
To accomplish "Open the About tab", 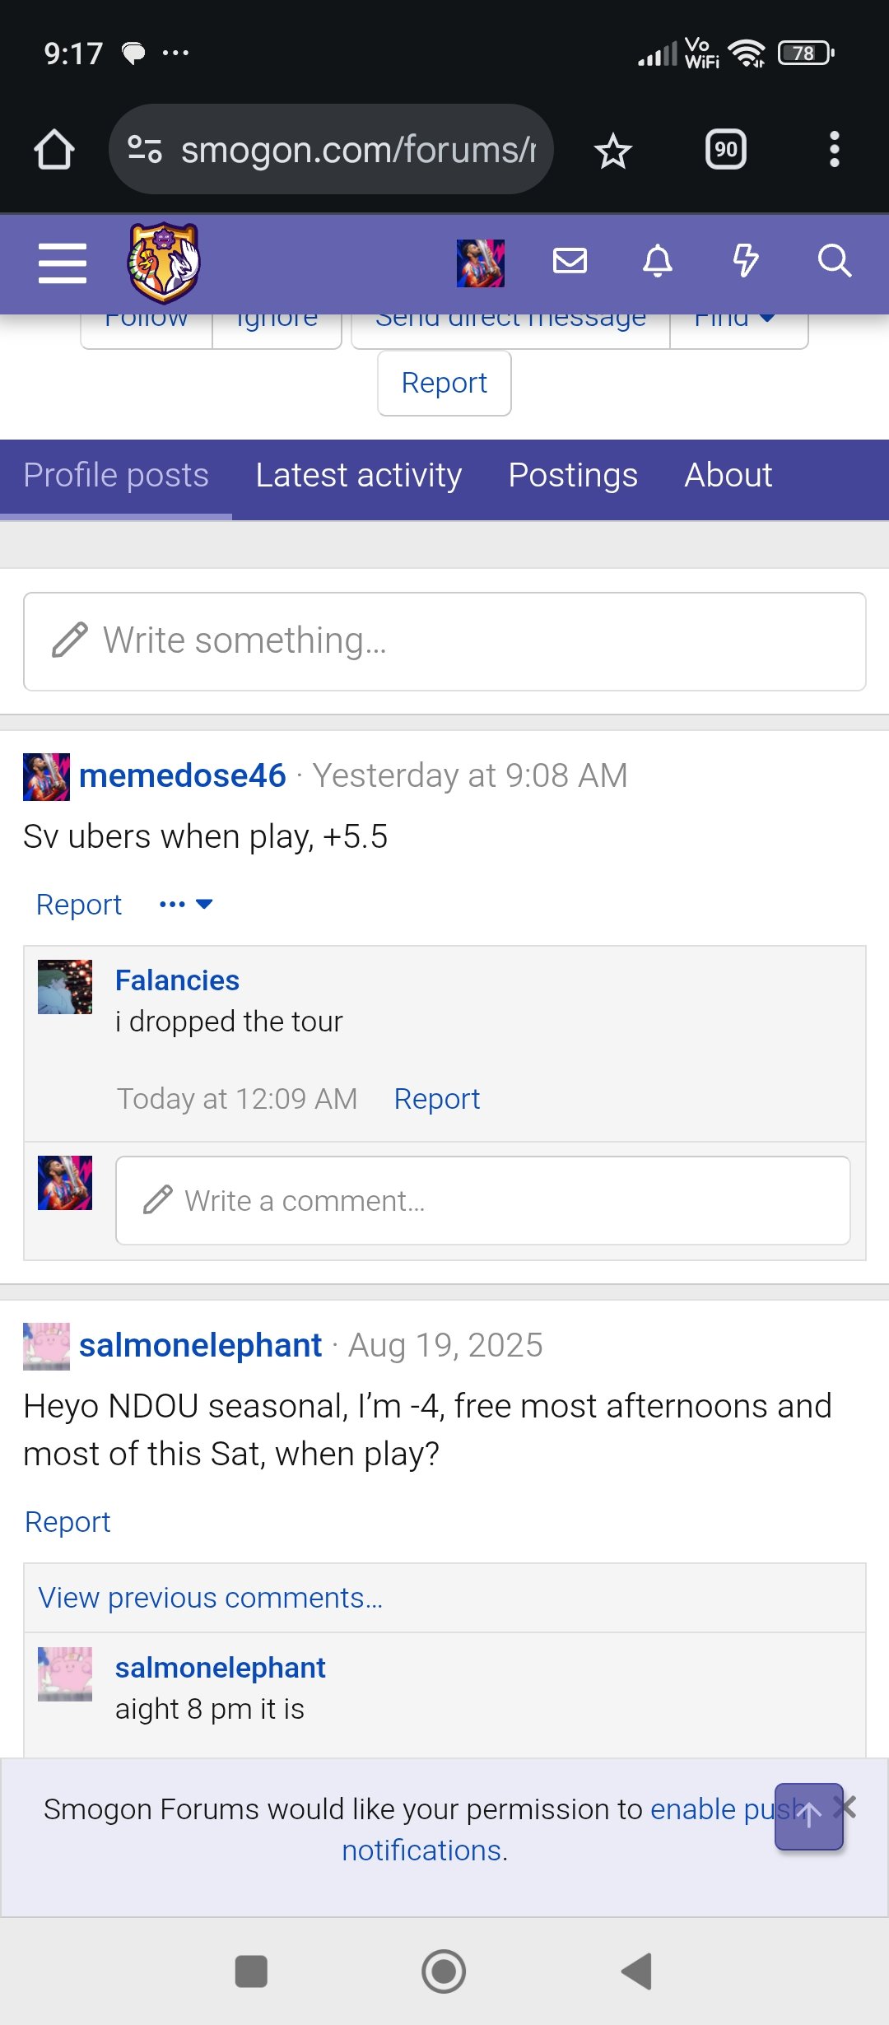I will [x=728, y=476].
